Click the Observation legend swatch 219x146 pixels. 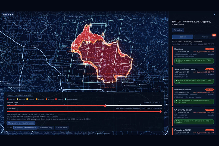tap(66, 99)
